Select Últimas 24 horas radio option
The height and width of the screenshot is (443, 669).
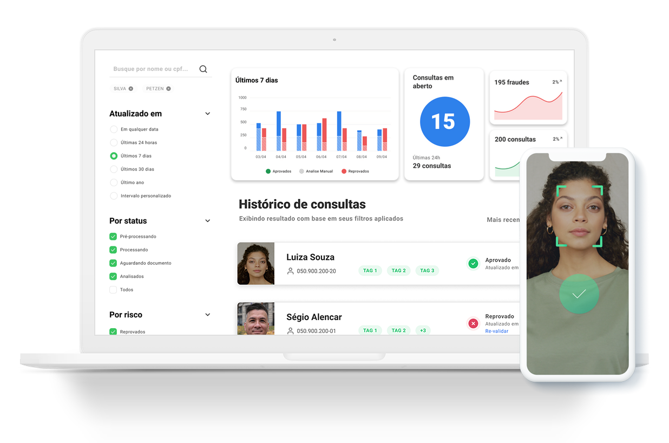pos(114,142)
